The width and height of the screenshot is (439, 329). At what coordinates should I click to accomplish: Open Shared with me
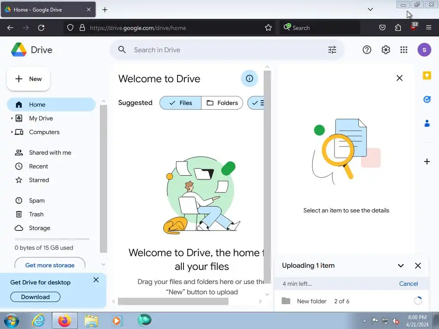pos(51,153)
